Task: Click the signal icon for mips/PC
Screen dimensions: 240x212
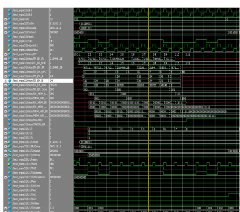Action: coord(9,54)
